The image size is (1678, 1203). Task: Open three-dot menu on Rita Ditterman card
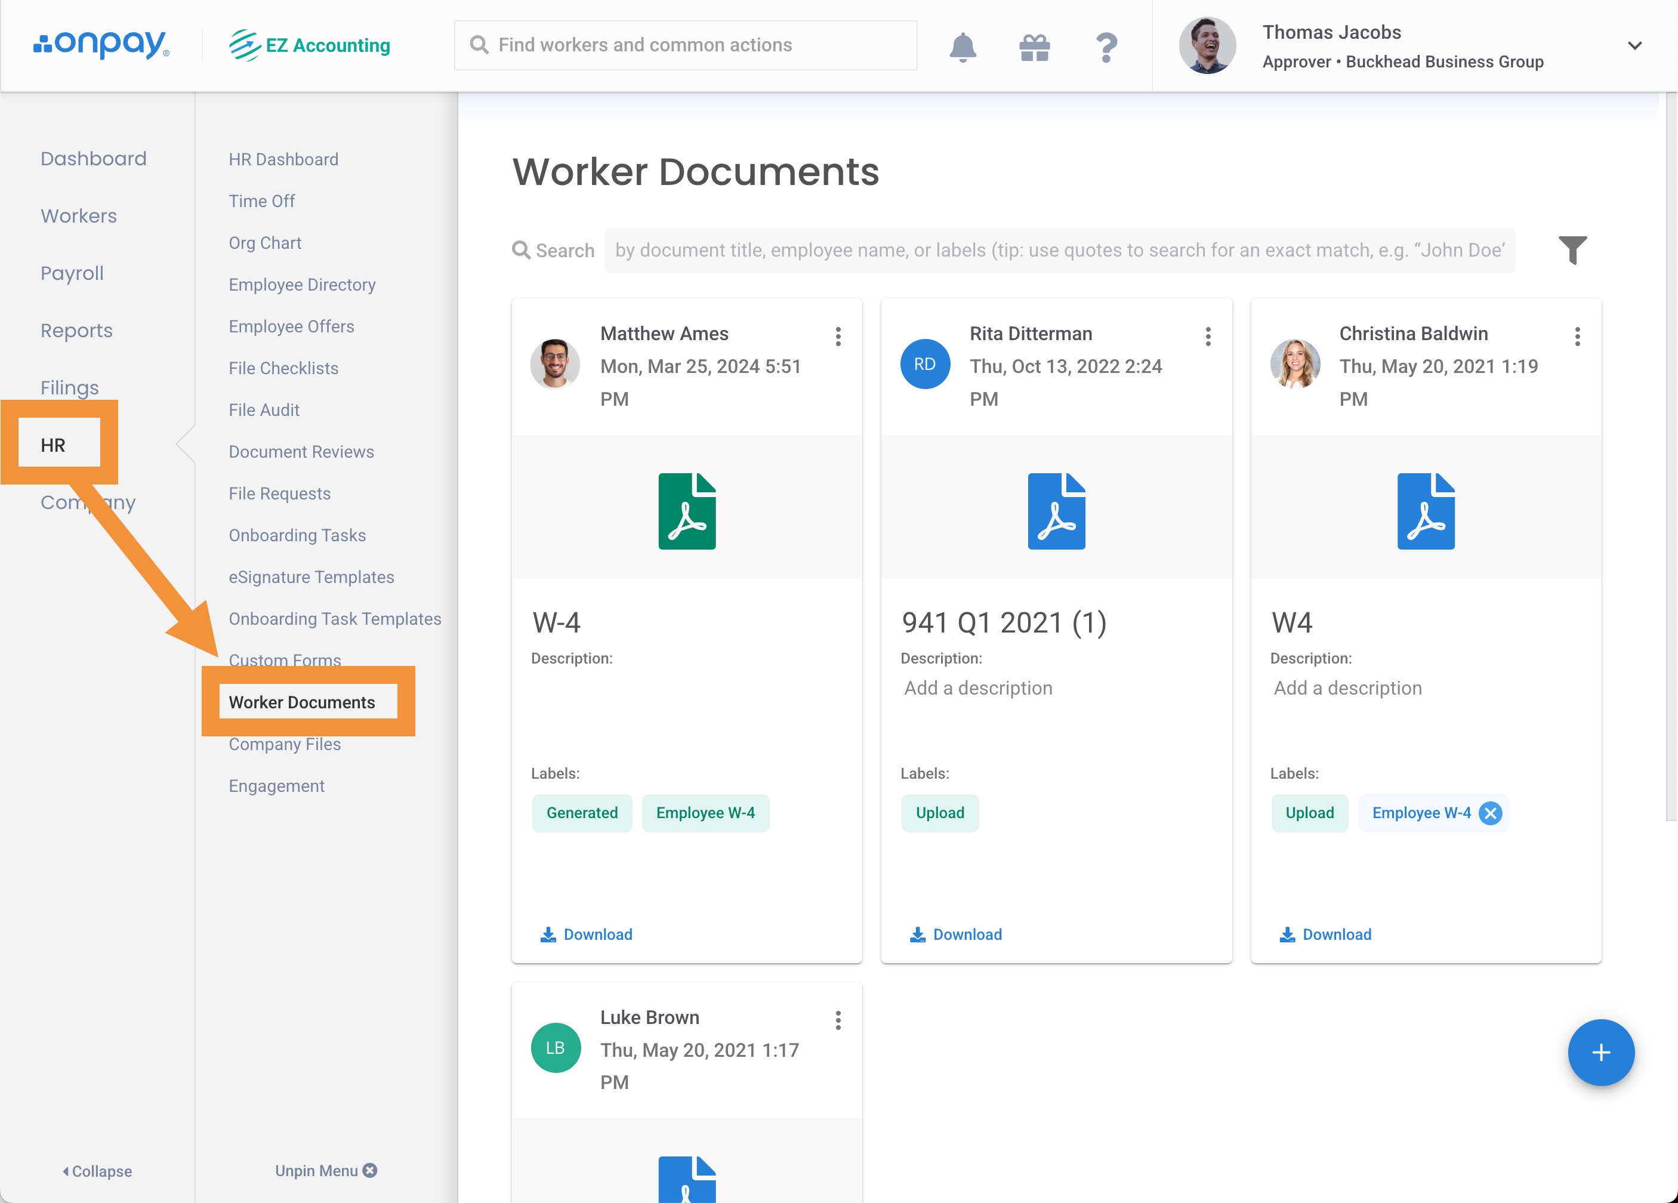tap(1208, 337)
